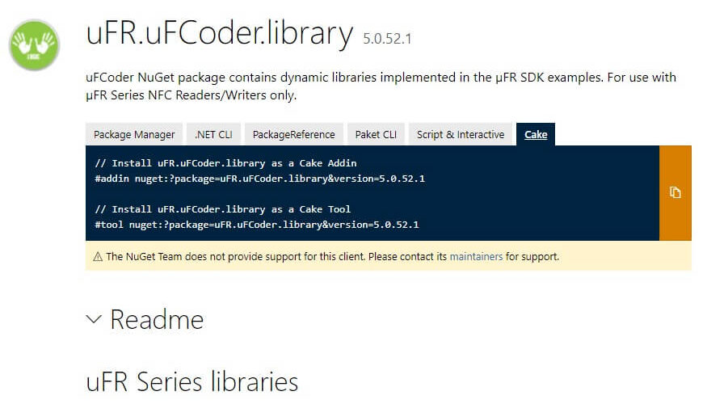Switch to the Paket CLI tab
The width and height of the screenshot is (707, 404).
(376, 134)
